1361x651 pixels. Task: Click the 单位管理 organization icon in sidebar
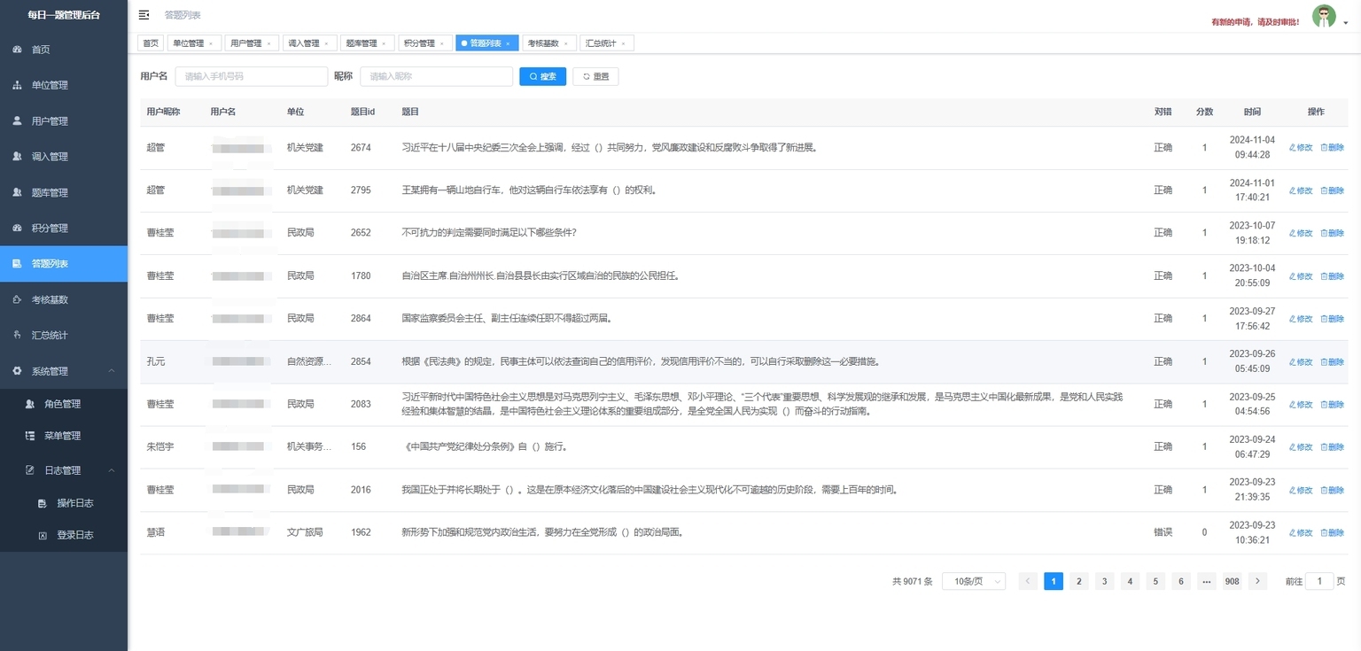(x=17, y=86)
